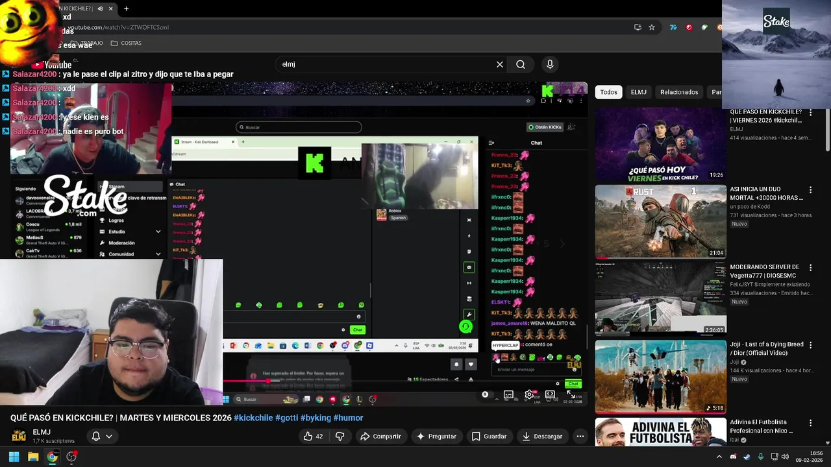Open the Moderando server de Vegetta777 thumbnail
Screen dimensions: 831x467
[660, 298]
